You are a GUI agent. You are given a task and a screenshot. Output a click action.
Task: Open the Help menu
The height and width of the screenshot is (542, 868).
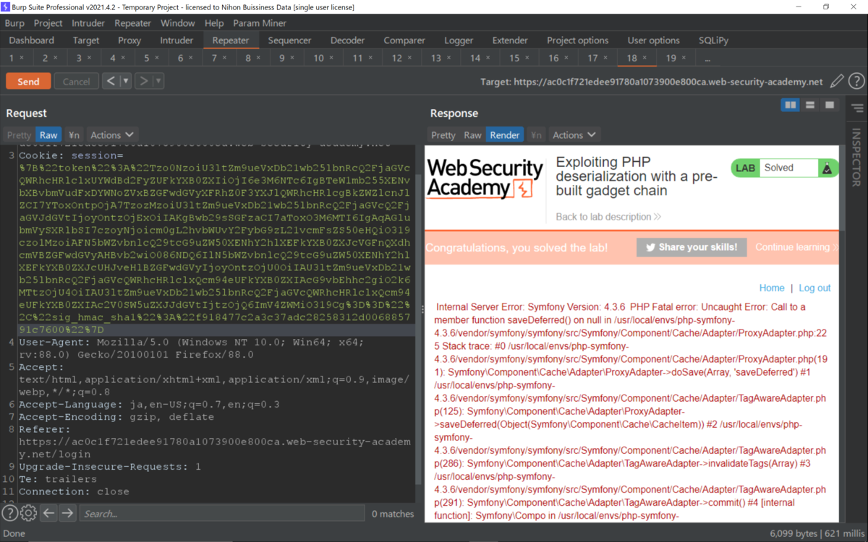pyautogui.click(x=214, y=23)
